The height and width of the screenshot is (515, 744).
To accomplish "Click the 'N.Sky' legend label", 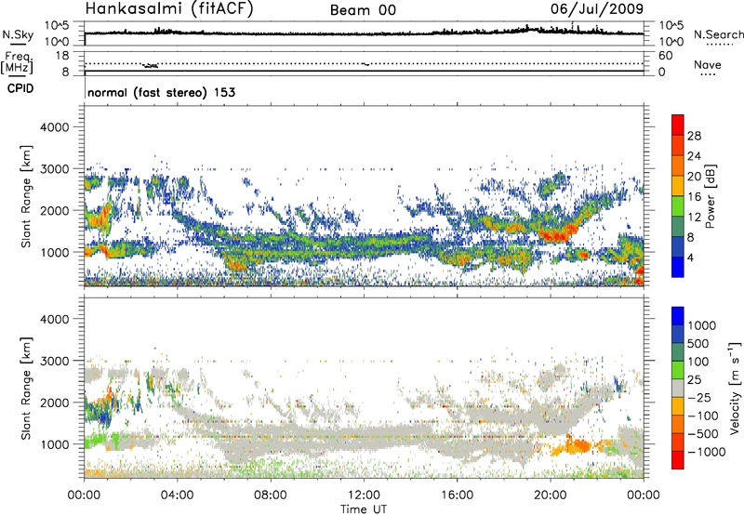I will click(x=18, y=34).
